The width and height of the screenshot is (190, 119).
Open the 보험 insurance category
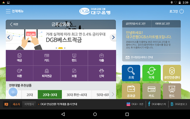point(74,73)
